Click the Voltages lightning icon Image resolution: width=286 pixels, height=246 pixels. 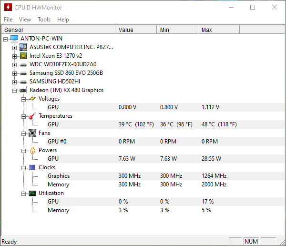pos(32,99)
